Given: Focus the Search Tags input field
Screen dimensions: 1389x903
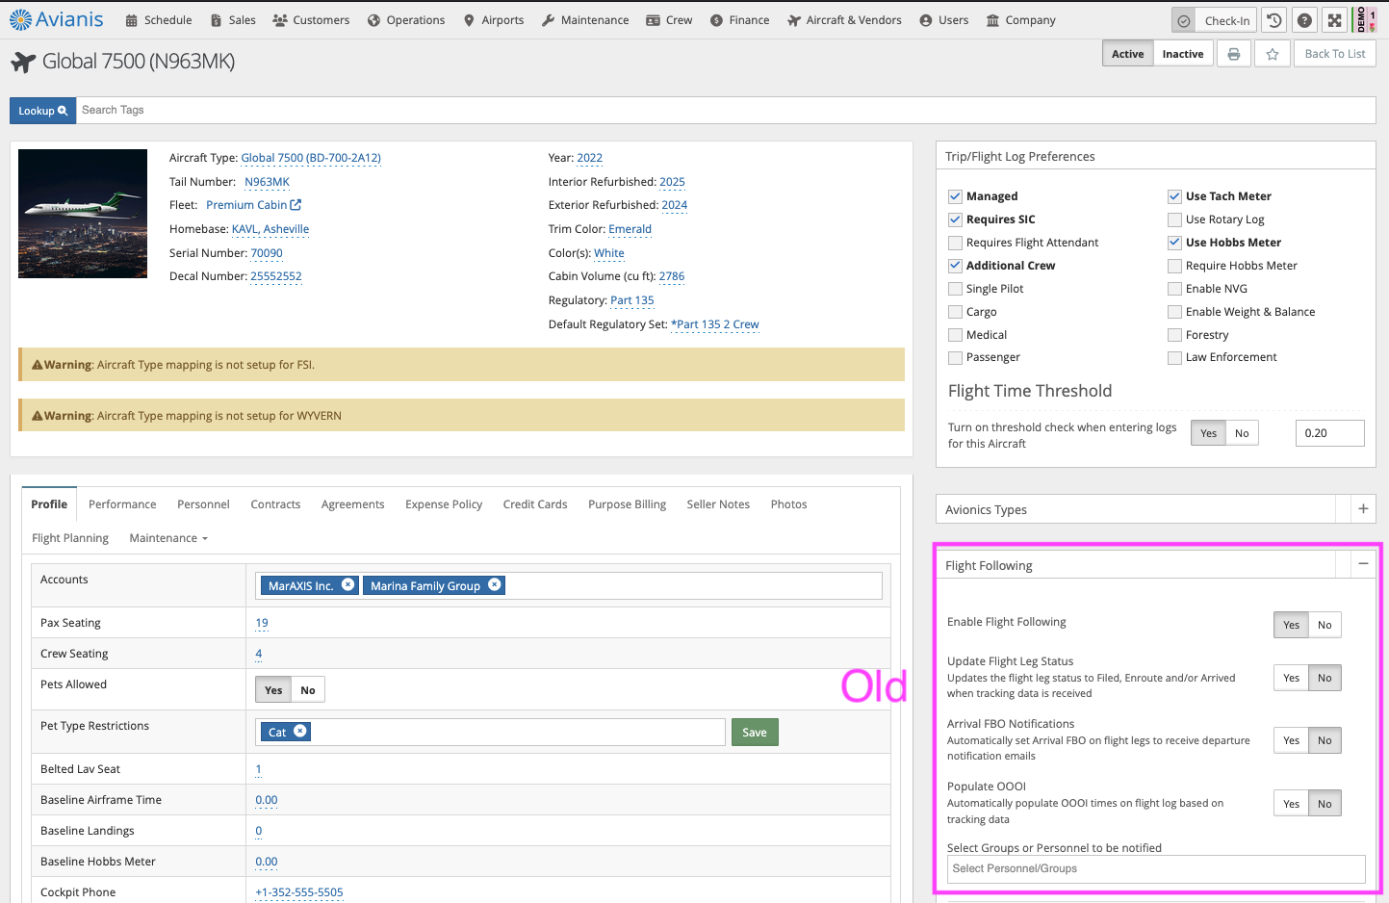Looking at the screenshot, I should pos(726,111).
